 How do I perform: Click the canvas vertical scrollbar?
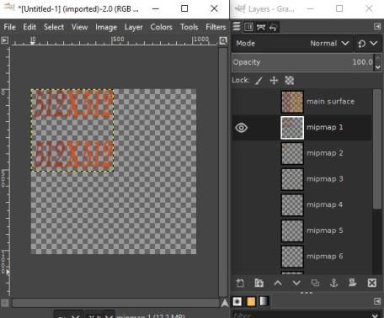223,172
